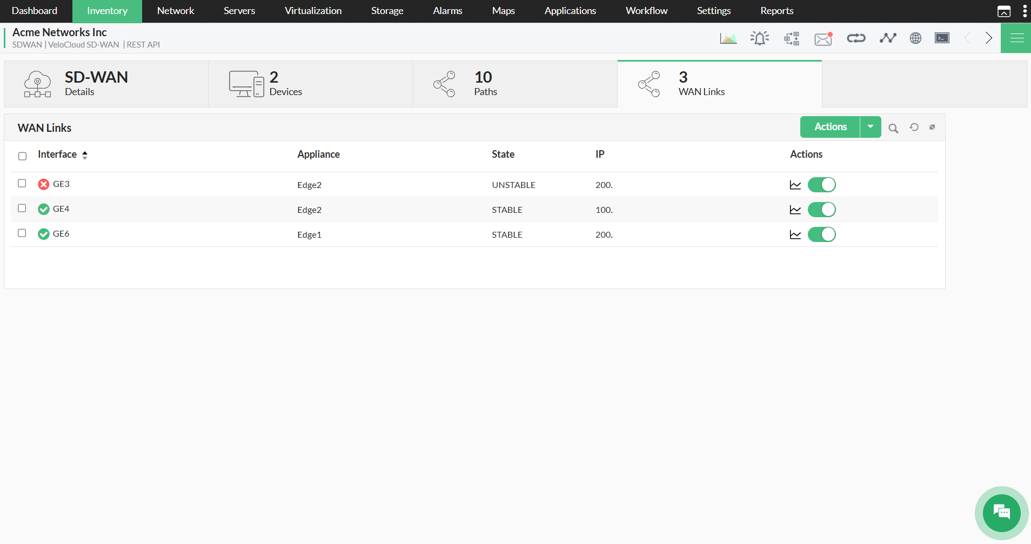Click IP value 100. in GE4 row

click(x=604, y=210)
